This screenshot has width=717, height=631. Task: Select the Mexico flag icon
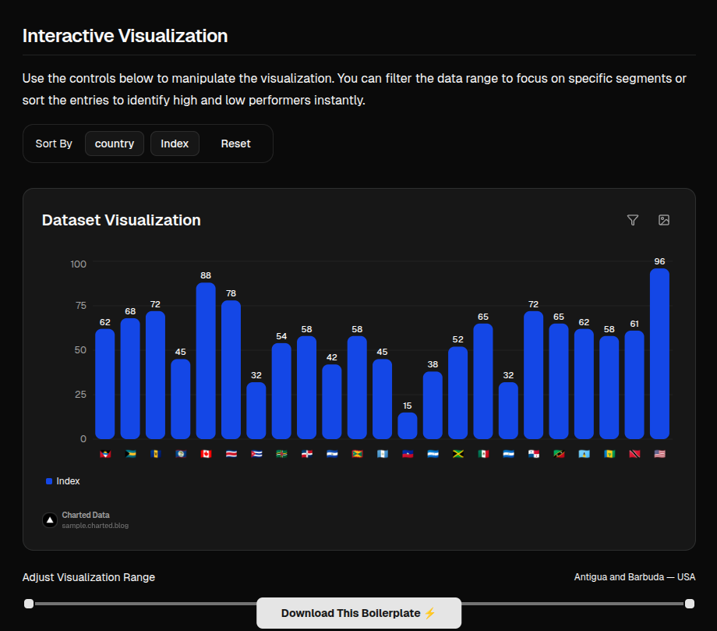tap(483, 453)
